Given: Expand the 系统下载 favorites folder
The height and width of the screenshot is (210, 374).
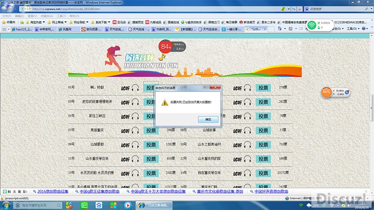Looking at the screenshot, I should pos(101,22).
